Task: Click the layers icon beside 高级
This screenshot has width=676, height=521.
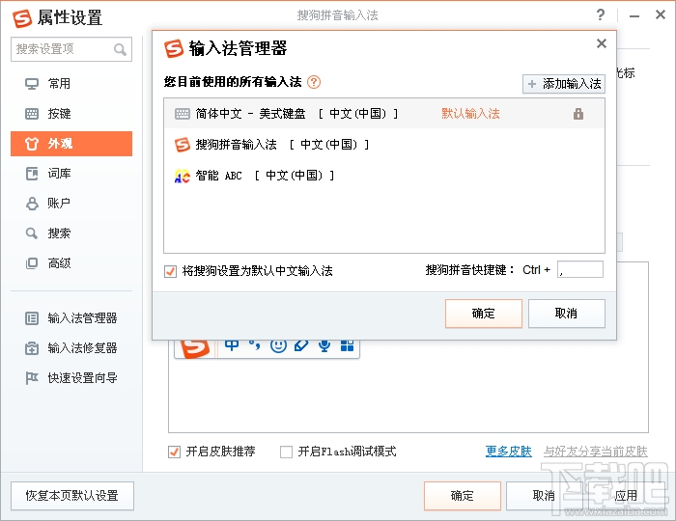Action: coord(32,263)
